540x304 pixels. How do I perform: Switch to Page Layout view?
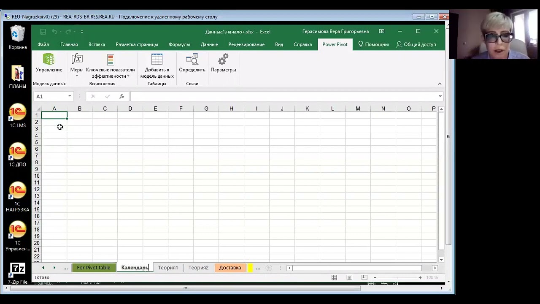(x=349, y=277)
